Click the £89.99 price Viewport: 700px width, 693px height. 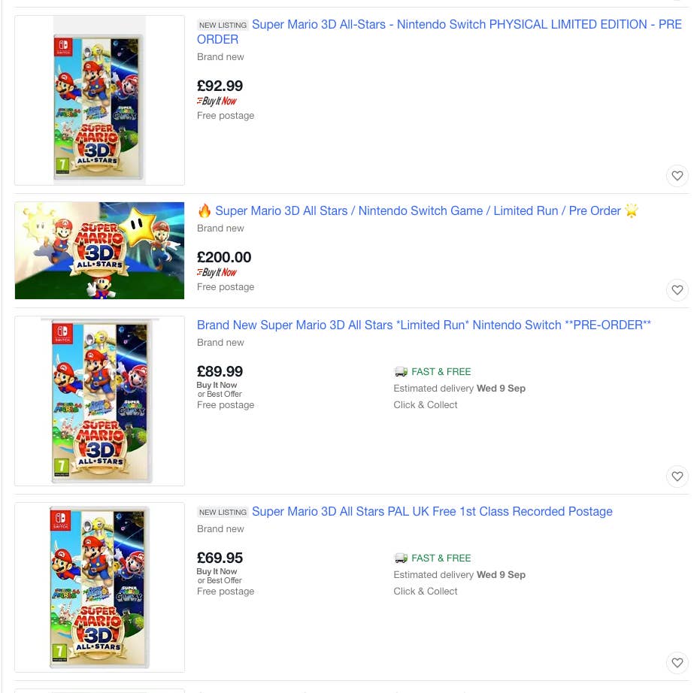220,371
